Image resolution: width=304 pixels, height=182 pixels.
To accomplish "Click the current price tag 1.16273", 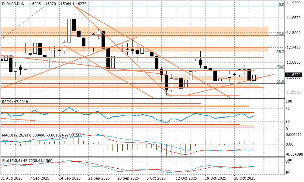I will click(294, 74).
